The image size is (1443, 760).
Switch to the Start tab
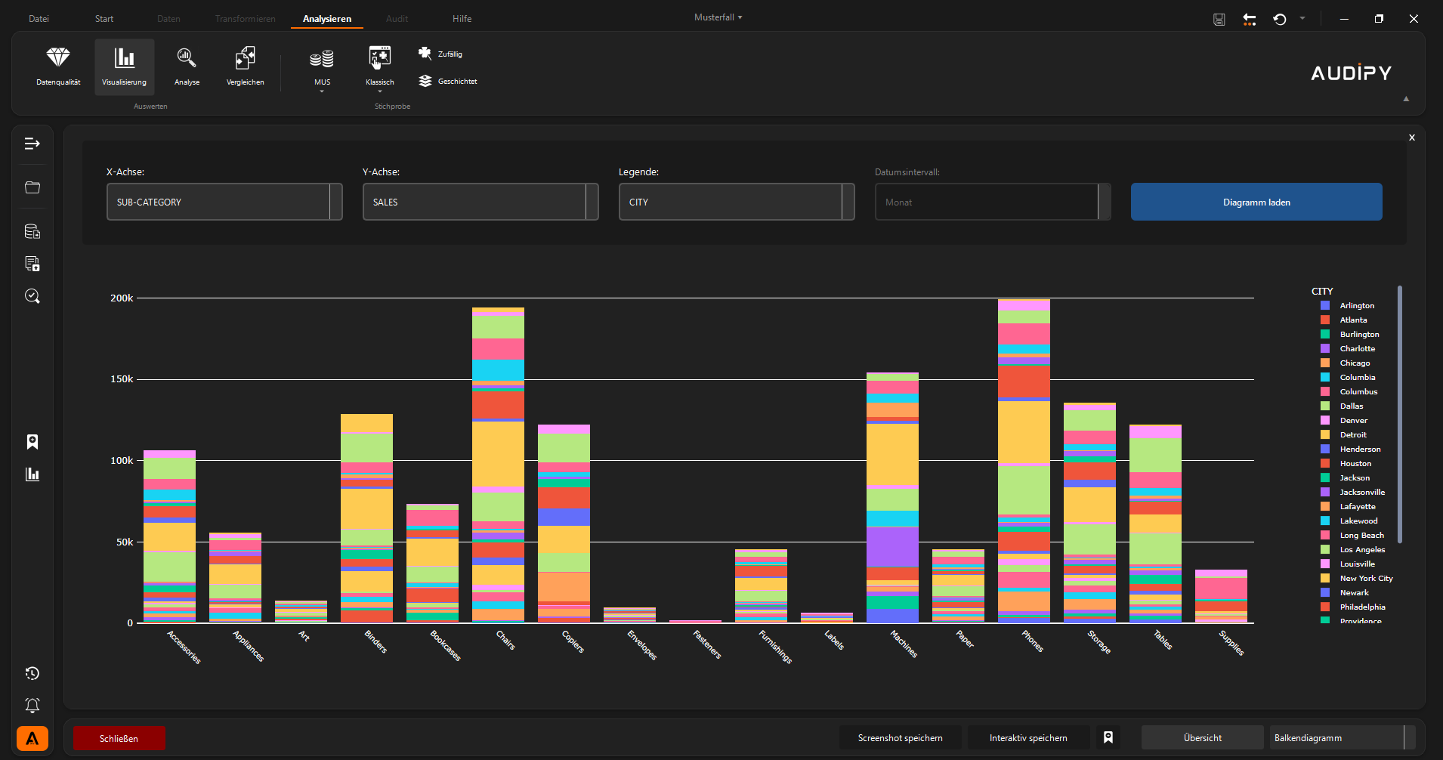104,19
